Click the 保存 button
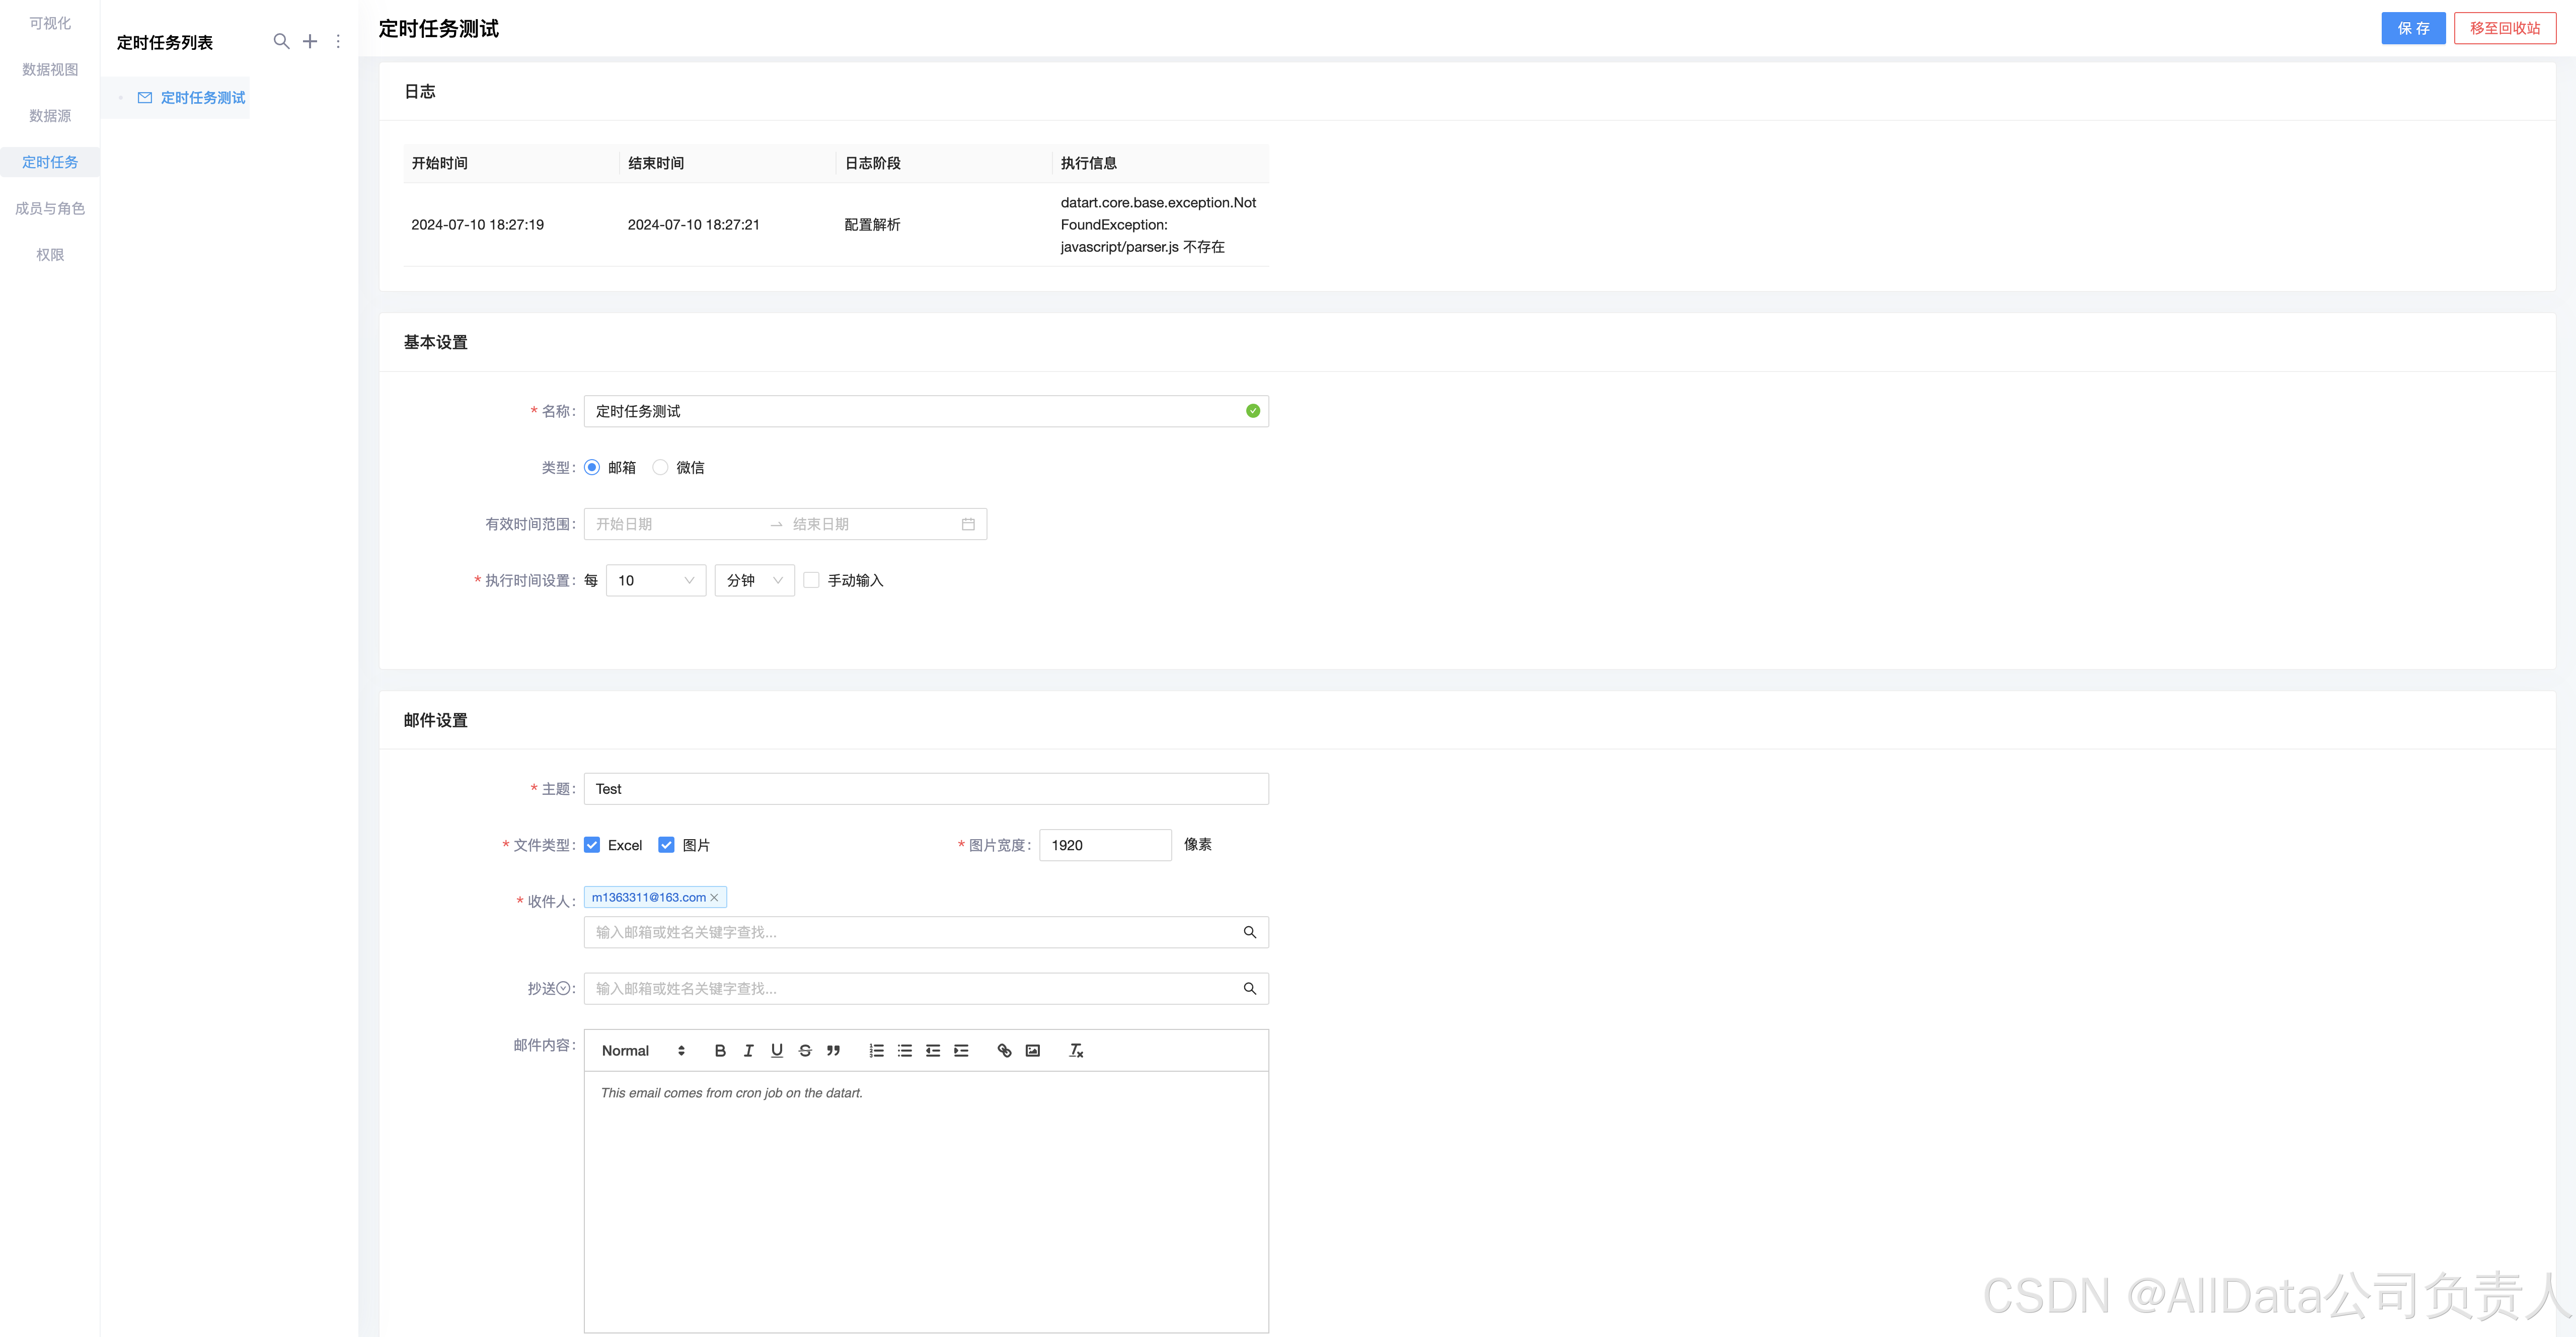 coord(2412,28)
